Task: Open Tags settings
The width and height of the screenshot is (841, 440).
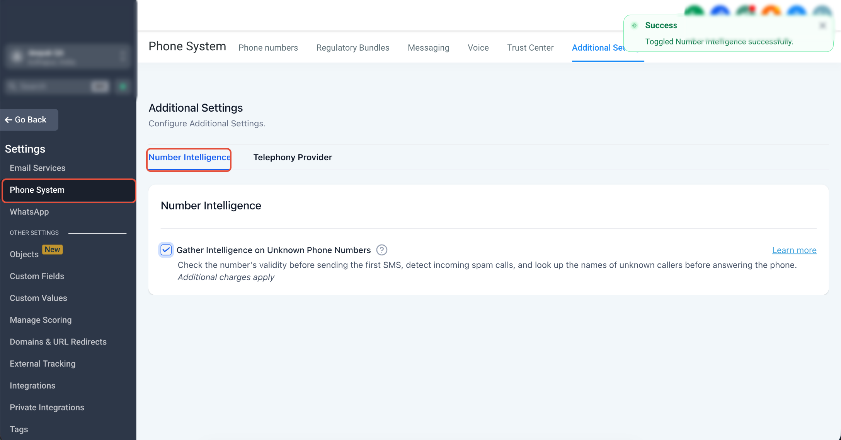Action: [19, 429]
